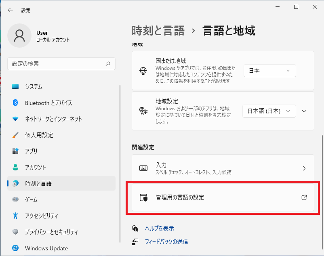The width and height of the screenshot is (324, 256).
Task: Select Bluetooth とデバイス in the sidebar
Action: pos(61,103)
